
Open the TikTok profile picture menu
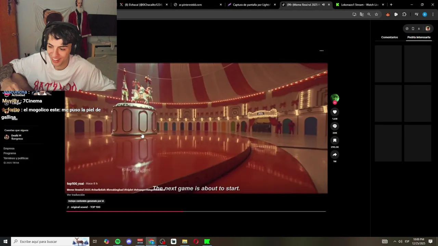[x=428, y=29]
